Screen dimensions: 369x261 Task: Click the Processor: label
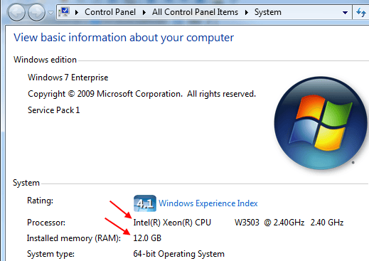click(x=46, y=223)
